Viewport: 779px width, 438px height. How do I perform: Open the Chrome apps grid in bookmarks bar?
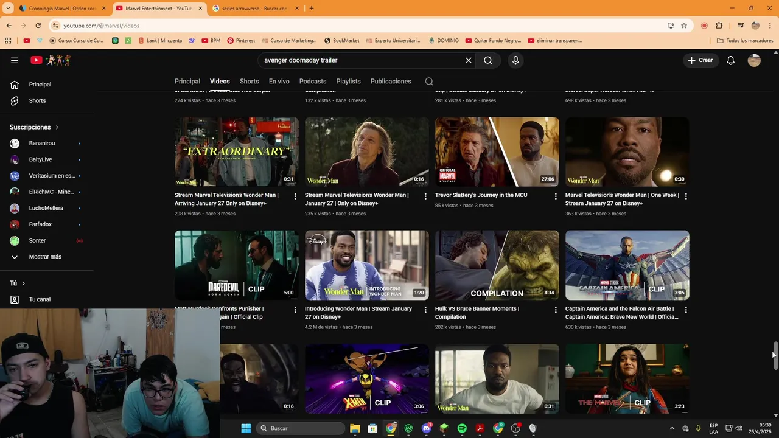point(8,41)
